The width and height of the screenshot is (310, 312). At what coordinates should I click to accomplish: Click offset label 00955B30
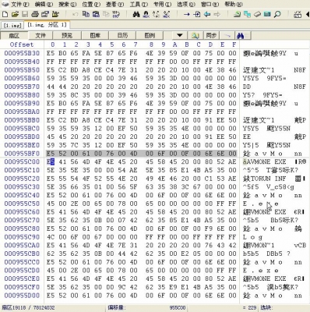coord(22,53)
